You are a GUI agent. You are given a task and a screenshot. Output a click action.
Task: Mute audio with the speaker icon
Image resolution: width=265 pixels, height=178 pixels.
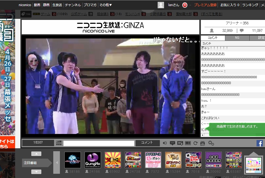(165, 143)
